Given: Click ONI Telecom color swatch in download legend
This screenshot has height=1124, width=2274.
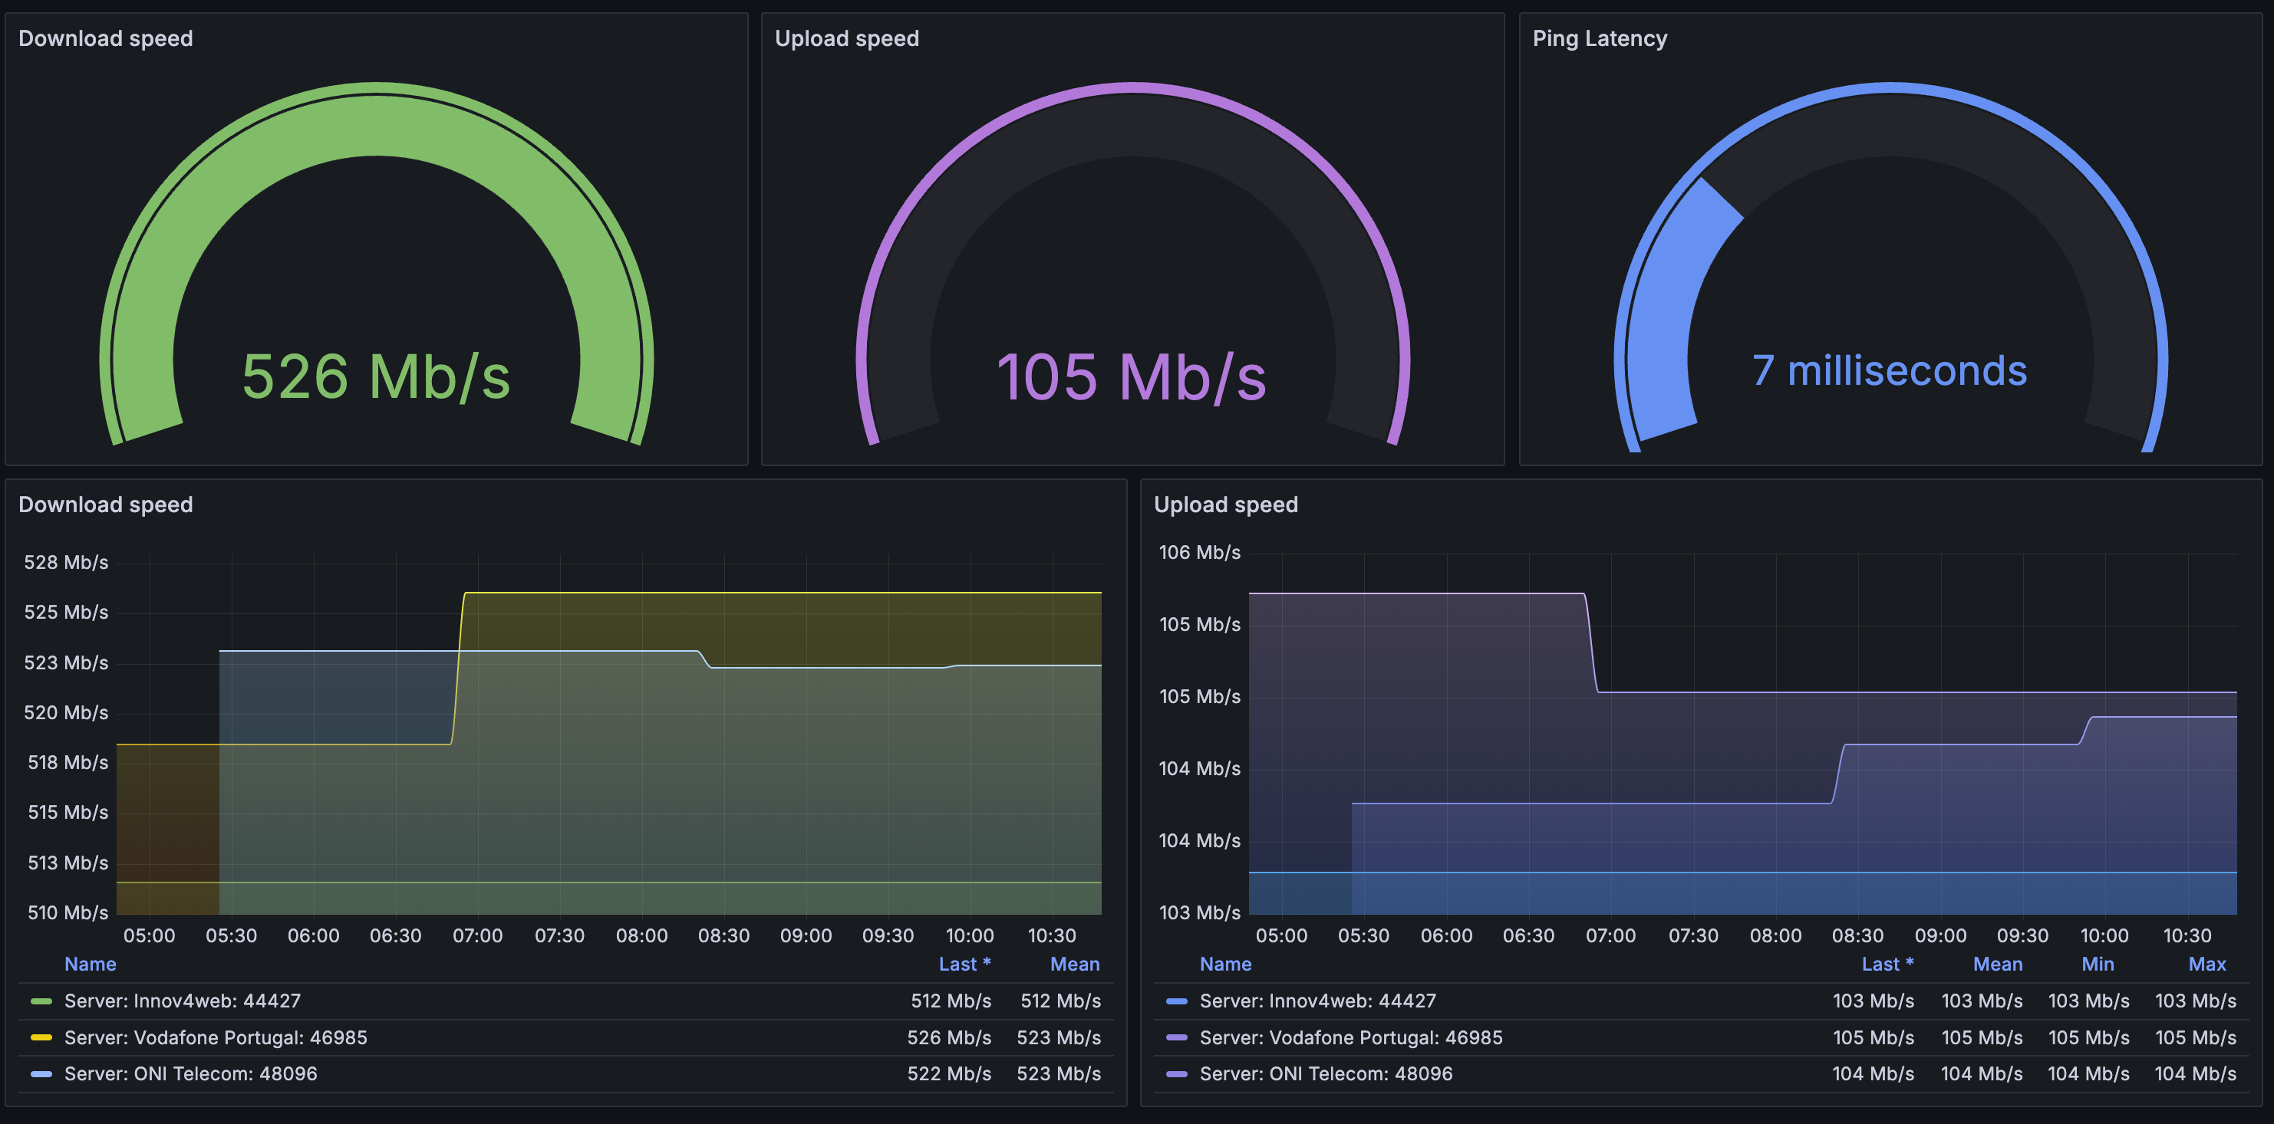Looking at the screenshot, I should click(41, 1073).
